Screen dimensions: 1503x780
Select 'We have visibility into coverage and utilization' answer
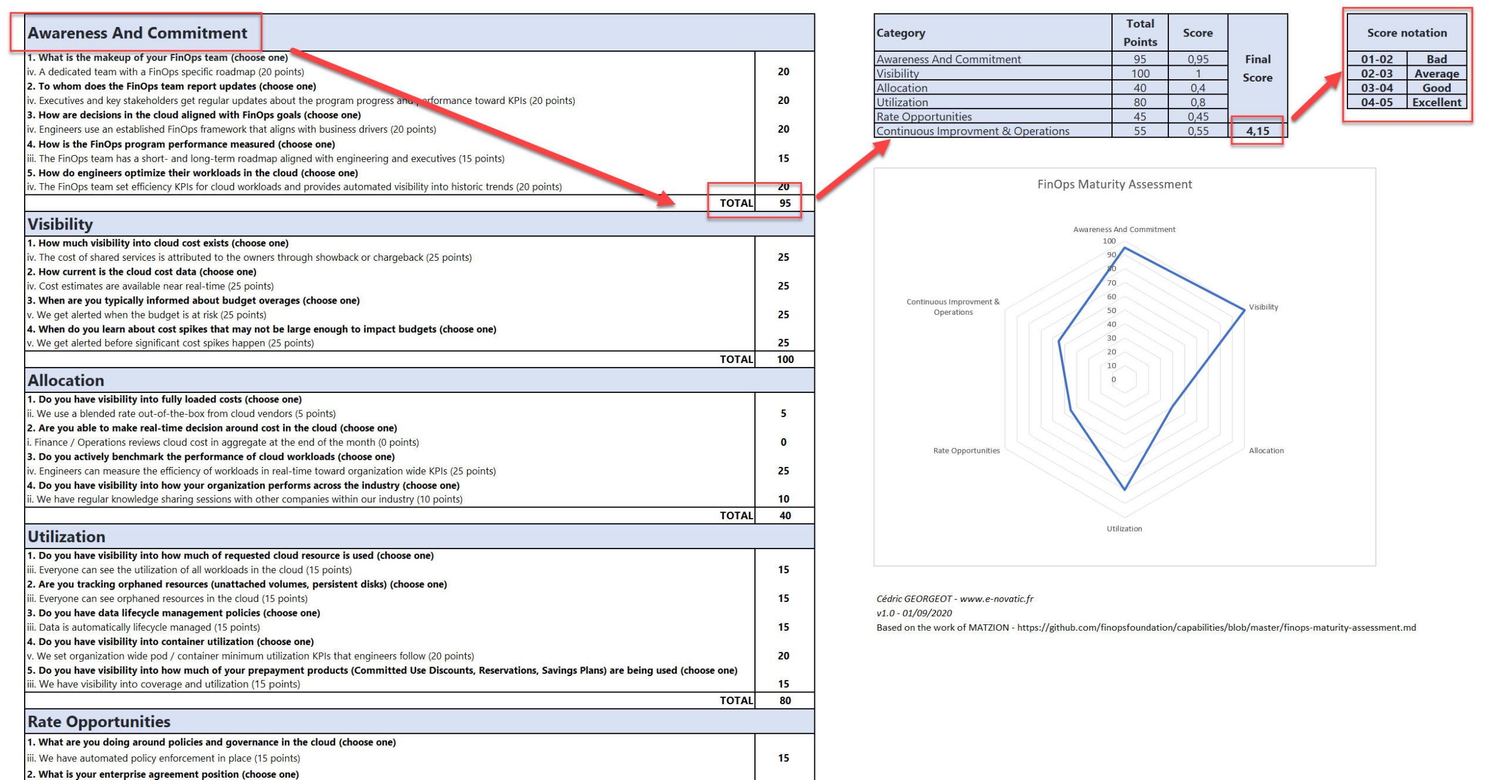(164, 684)
